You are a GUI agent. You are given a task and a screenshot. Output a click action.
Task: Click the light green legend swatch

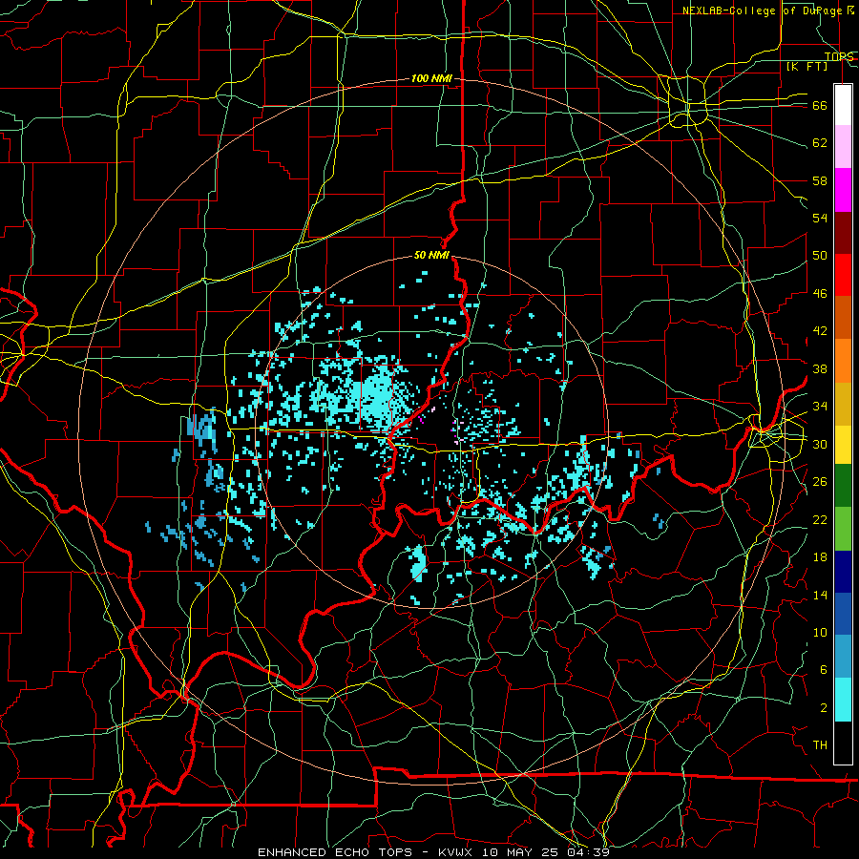(843, 529)
